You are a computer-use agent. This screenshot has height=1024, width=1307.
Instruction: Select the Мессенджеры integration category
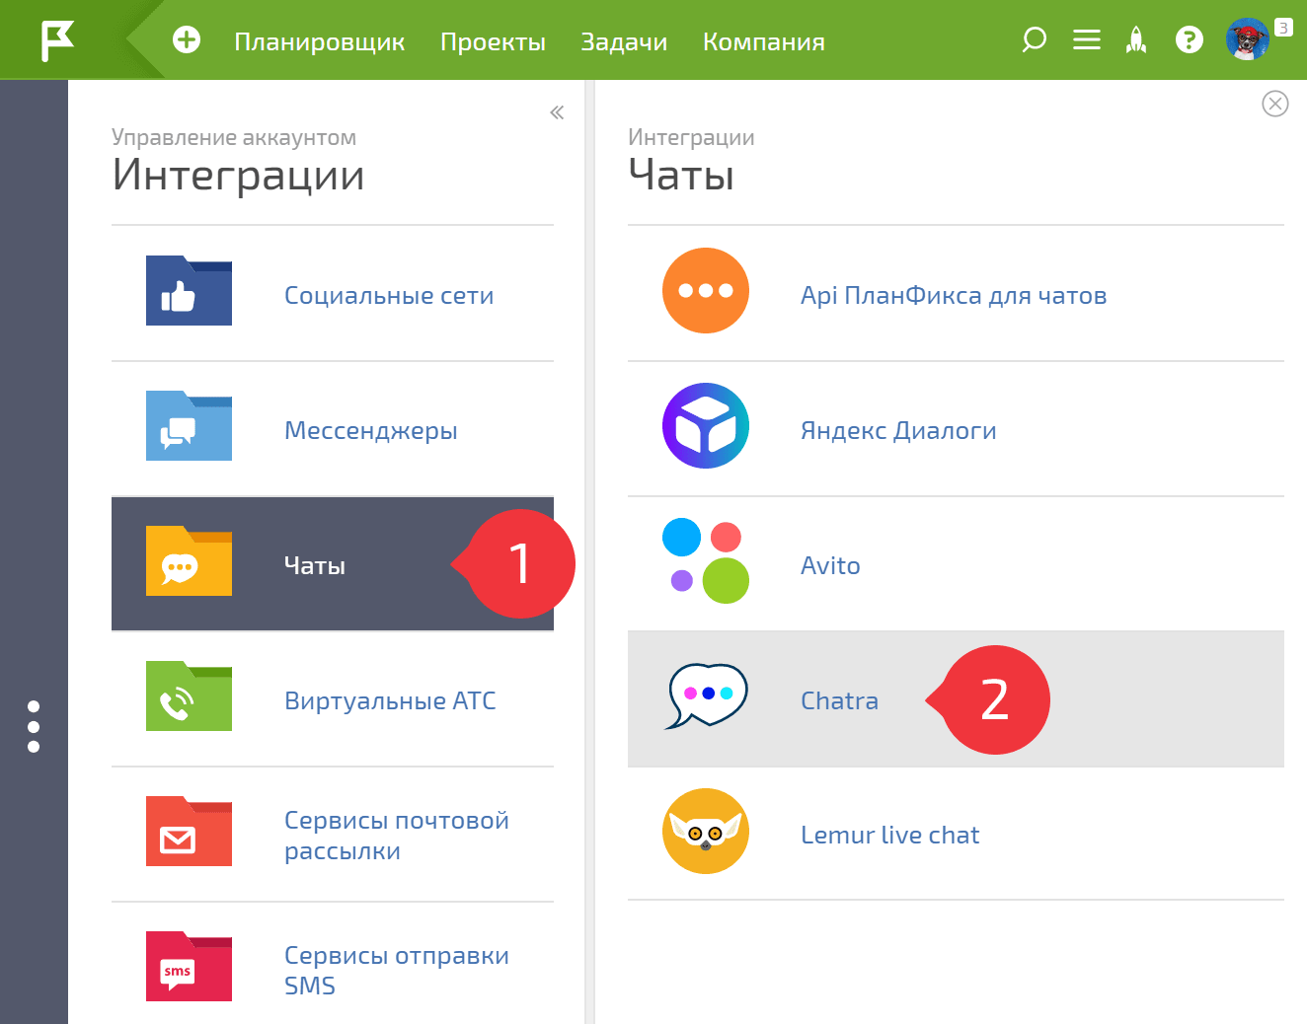pos(371,430)
